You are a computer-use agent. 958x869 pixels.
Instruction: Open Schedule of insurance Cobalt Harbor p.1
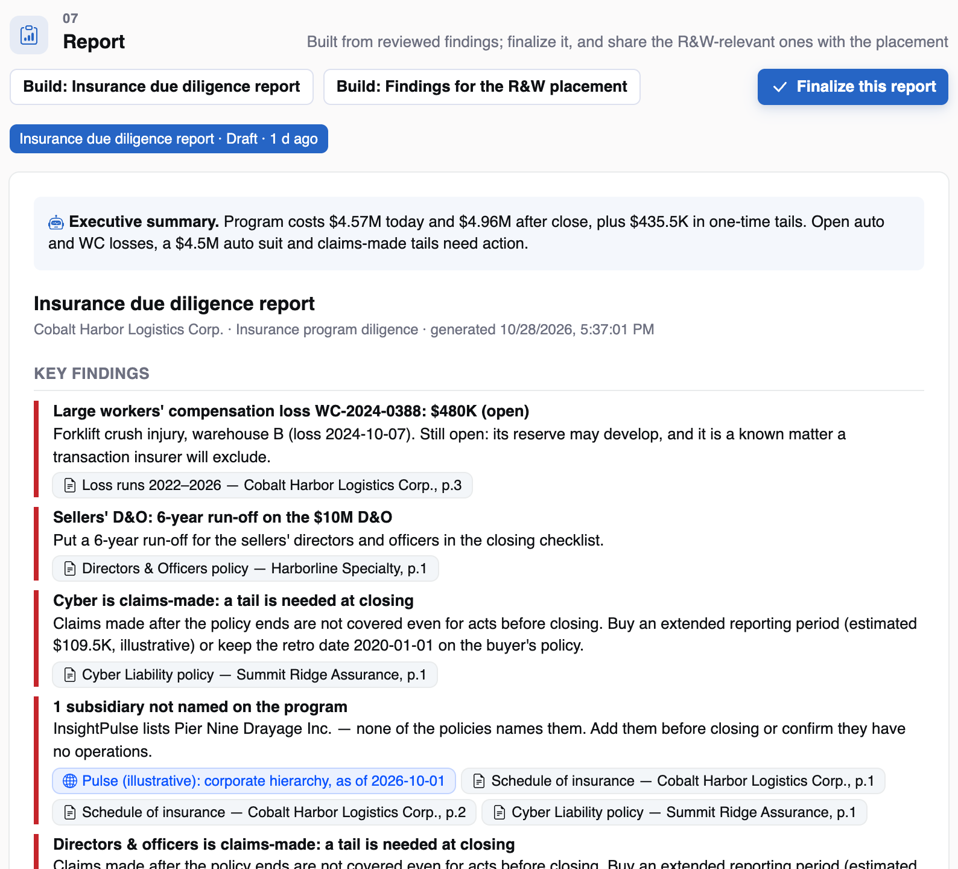point(673,781)
